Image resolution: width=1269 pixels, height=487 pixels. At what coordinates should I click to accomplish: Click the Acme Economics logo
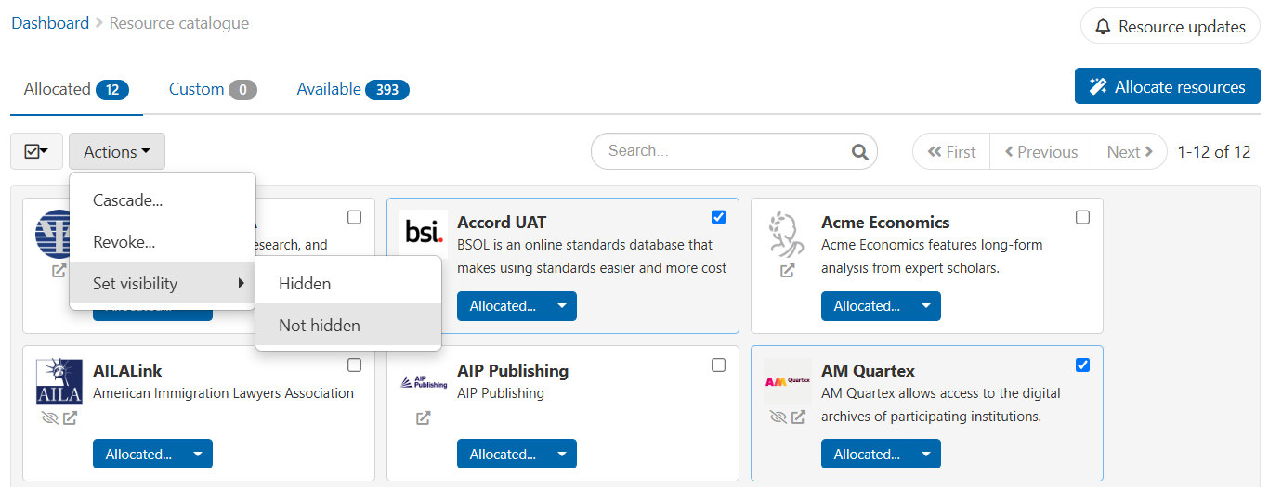click(786, 234)
